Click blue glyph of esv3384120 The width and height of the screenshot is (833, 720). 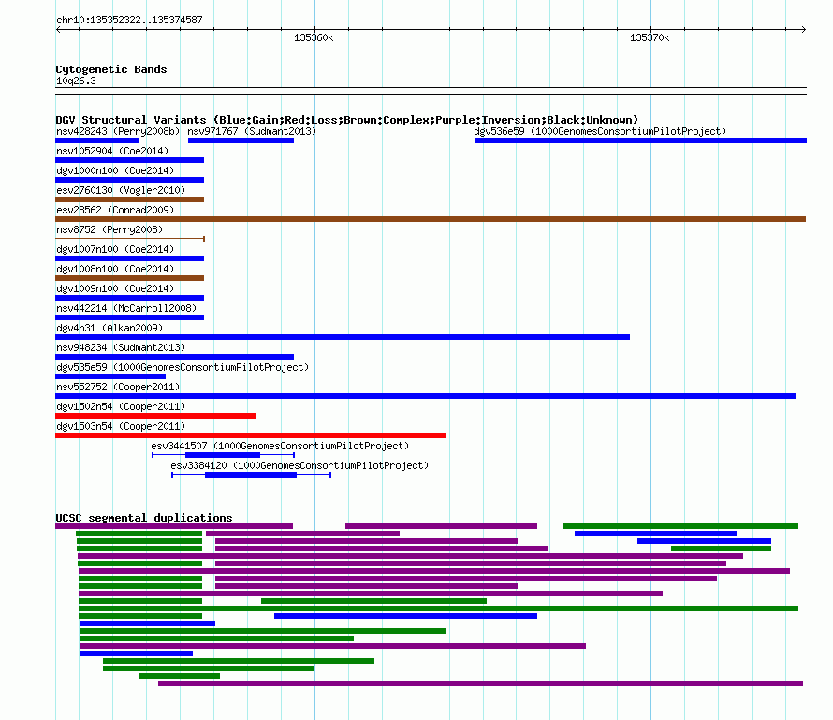click(x=251, y=475)
